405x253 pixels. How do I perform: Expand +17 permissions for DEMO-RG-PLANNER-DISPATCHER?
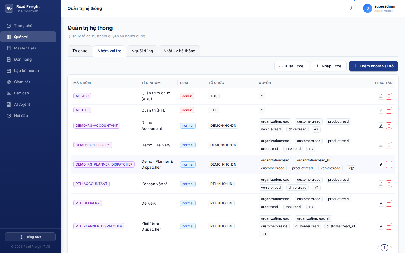point(351,168)
